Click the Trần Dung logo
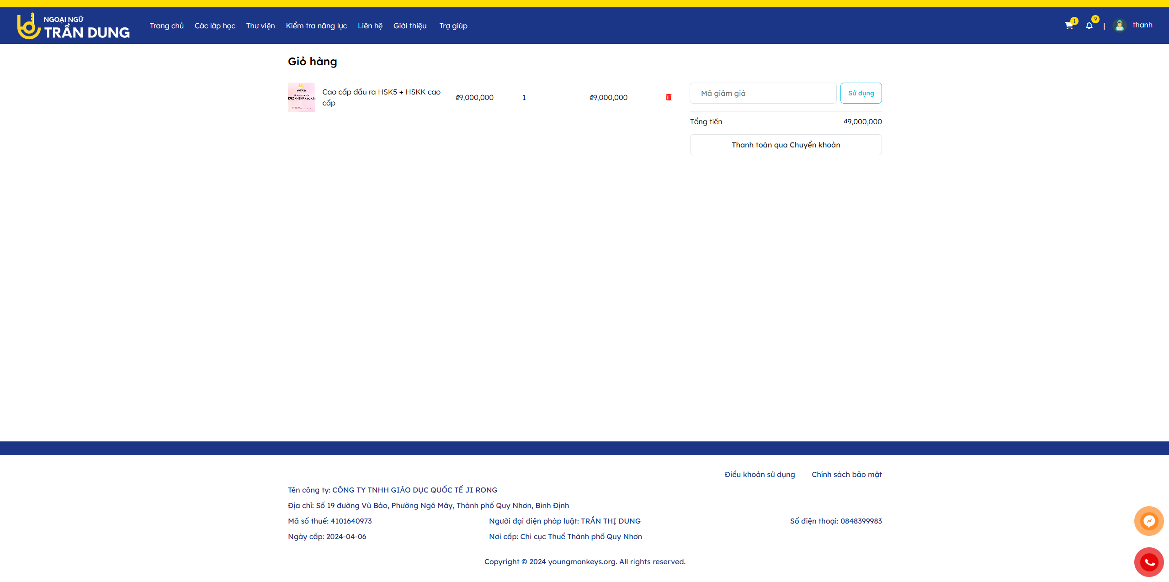The width and height of the screenshot is (1169, 582). pos(73,26)
